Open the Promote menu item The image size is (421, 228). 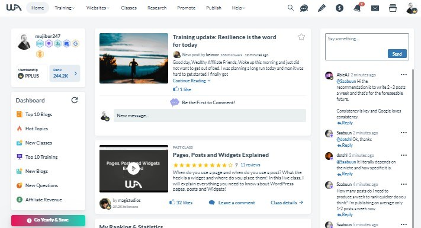(x=186, y=8)
